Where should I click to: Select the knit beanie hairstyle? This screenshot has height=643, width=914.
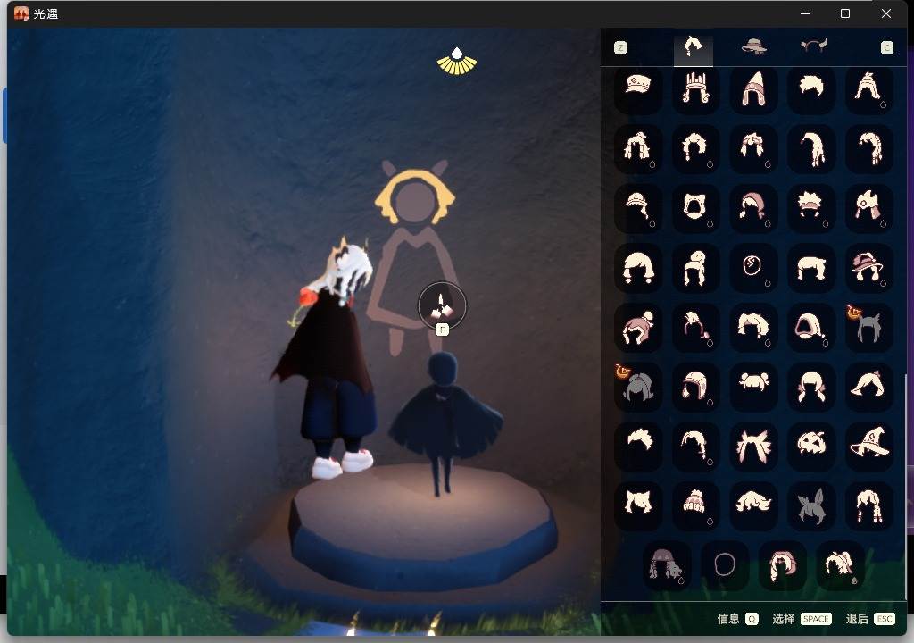click(695, 505)
